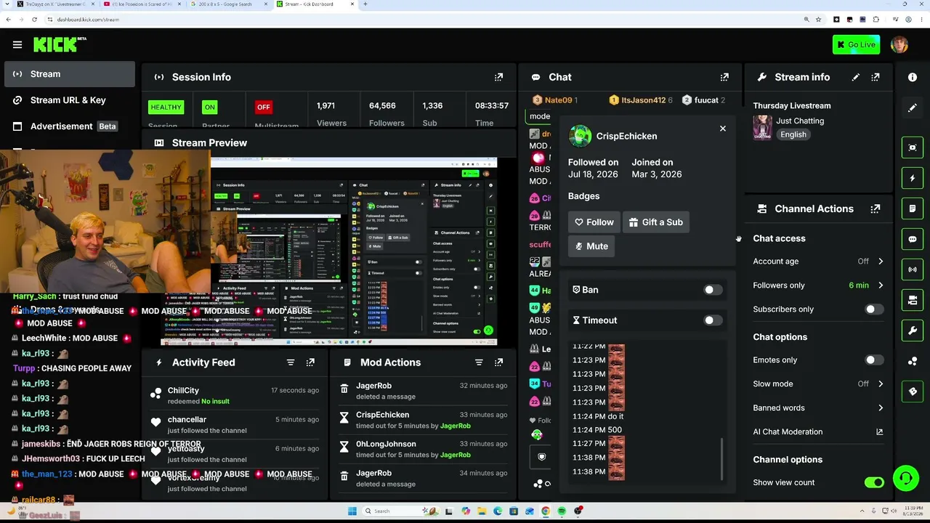Switch to the Stream - Kick Dashboard tab
930x523 pixels.
pyautogui.click(x=317, y=4)
